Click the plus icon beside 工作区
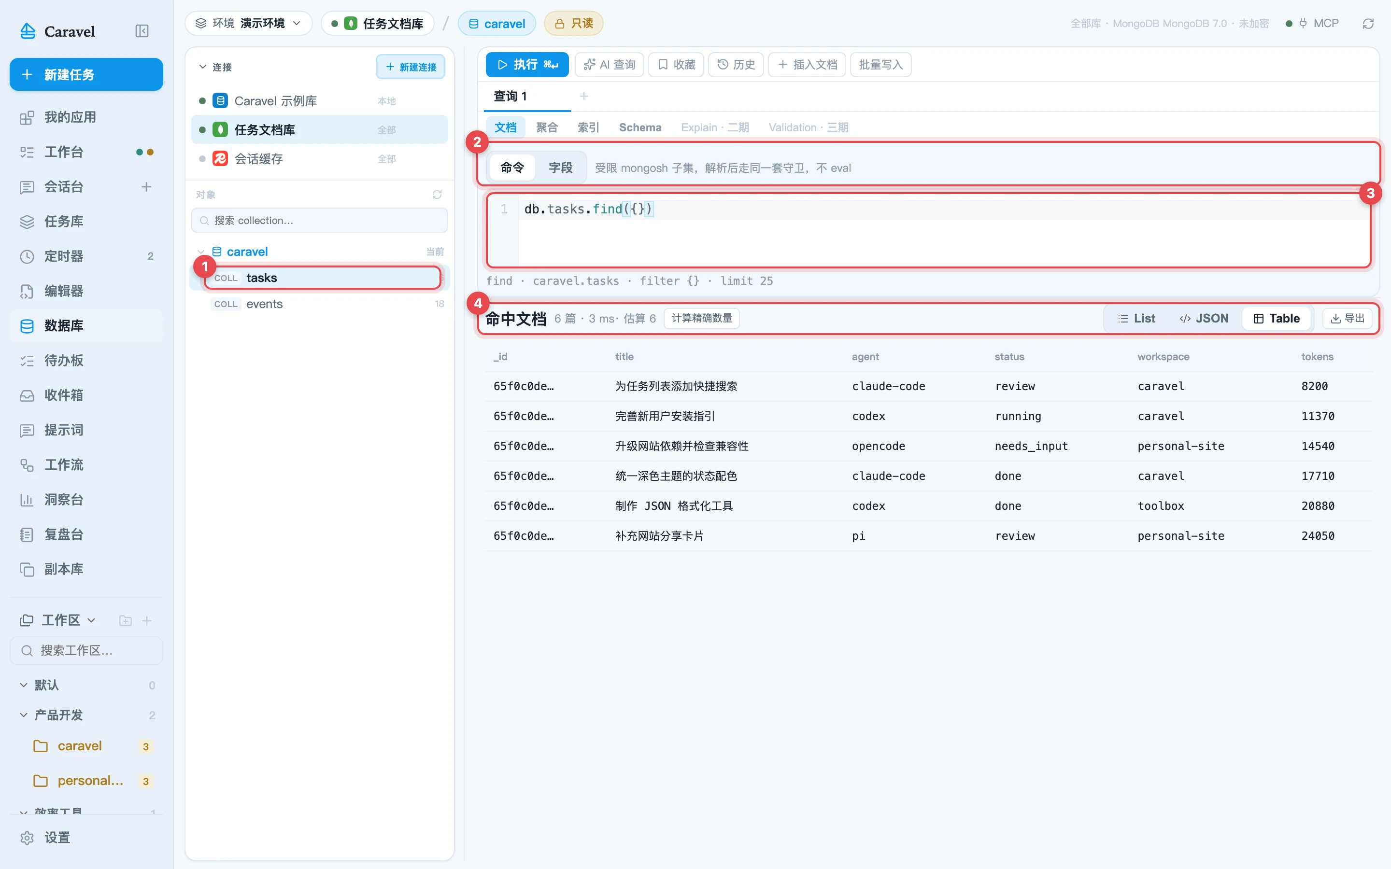The width and height of the screenshot is (1391, 869). click(146, 621)
